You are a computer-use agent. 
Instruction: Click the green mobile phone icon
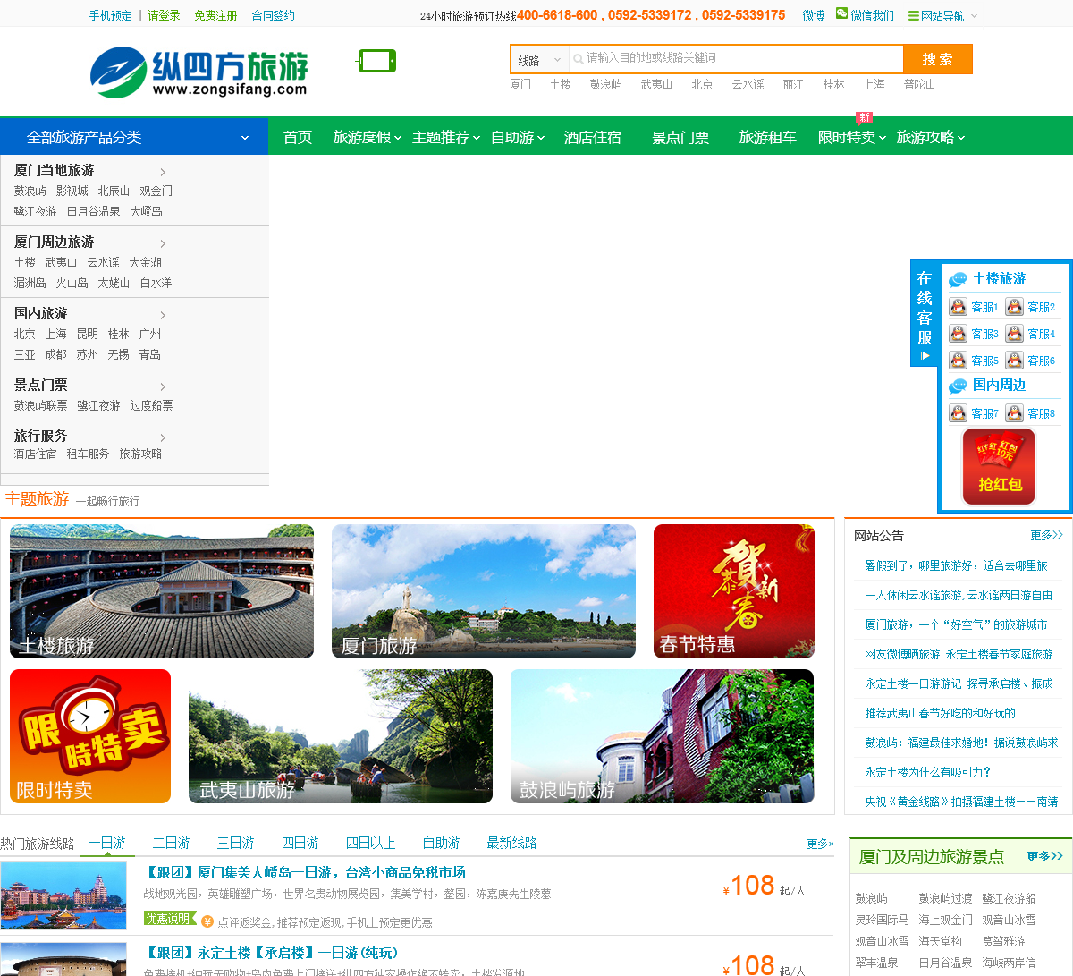point(376,61)
